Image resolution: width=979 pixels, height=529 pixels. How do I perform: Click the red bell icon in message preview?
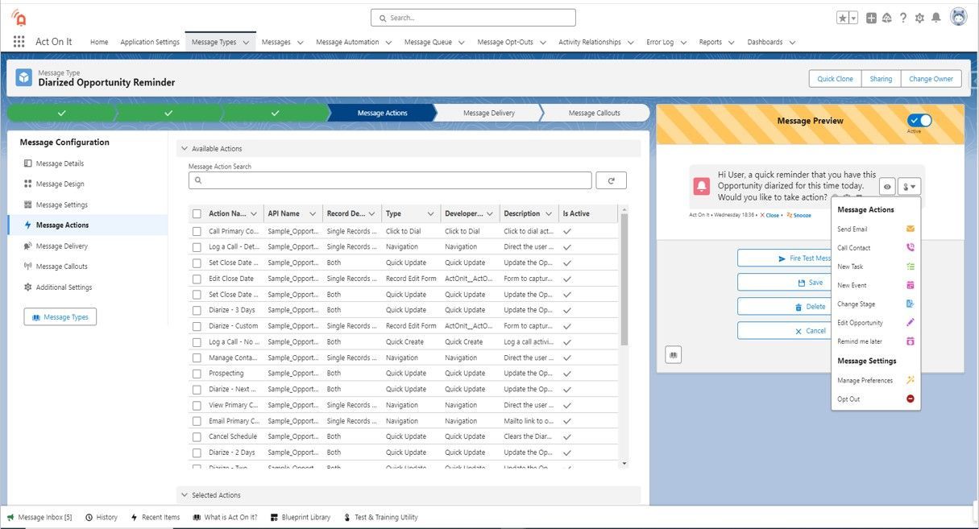(701, 186)
